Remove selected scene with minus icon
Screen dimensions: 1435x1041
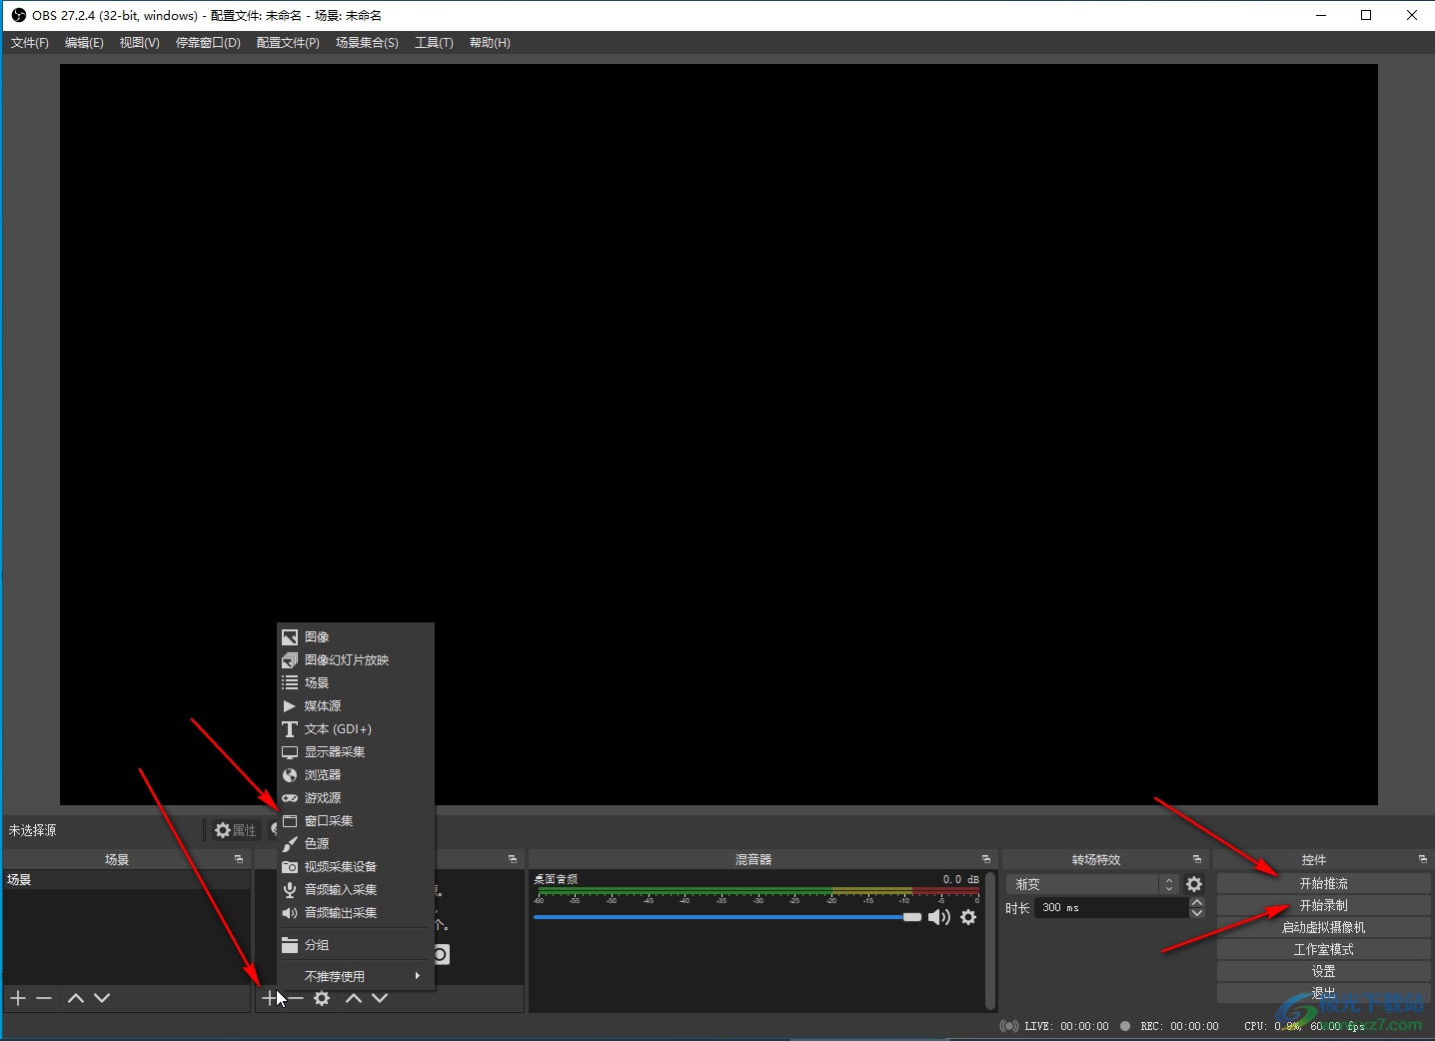pyautogui.click(x=44, y=998)
